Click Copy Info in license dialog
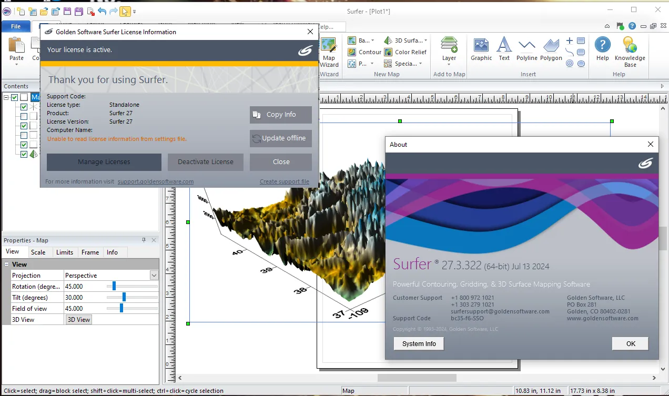The height and width of the screenshot is (396, 669). click(x=281, y=115)
